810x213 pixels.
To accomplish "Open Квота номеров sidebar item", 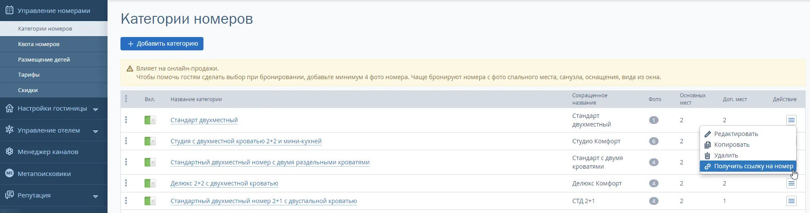I will [39, 44].
